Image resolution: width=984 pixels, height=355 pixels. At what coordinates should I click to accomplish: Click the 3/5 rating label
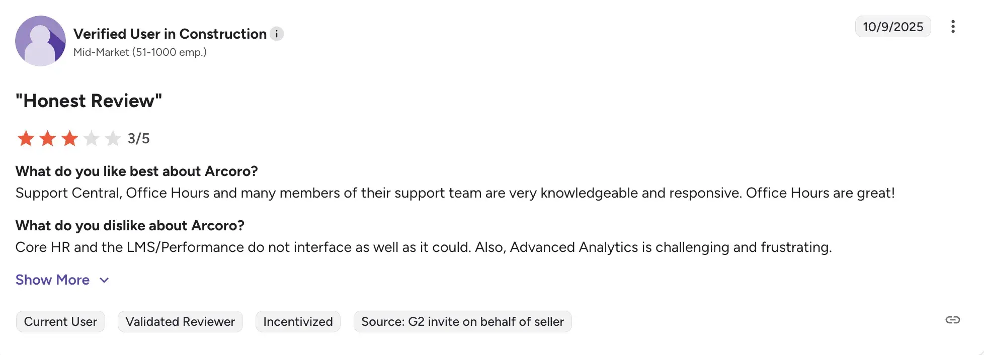tap(138, 138)
